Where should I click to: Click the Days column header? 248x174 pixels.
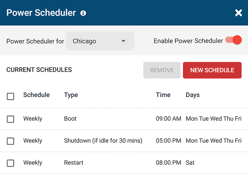(x=193, y=95)
